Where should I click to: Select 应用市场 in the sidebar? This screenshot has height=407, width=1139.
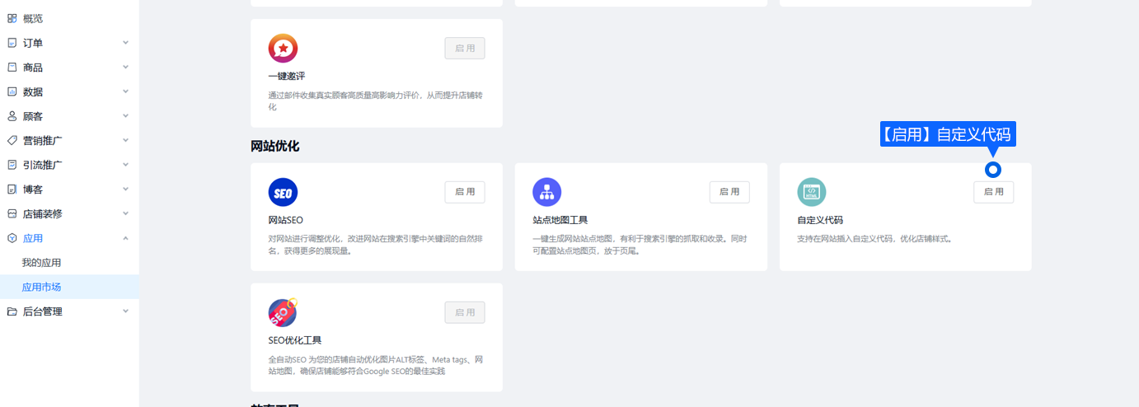tap(41, 287)
